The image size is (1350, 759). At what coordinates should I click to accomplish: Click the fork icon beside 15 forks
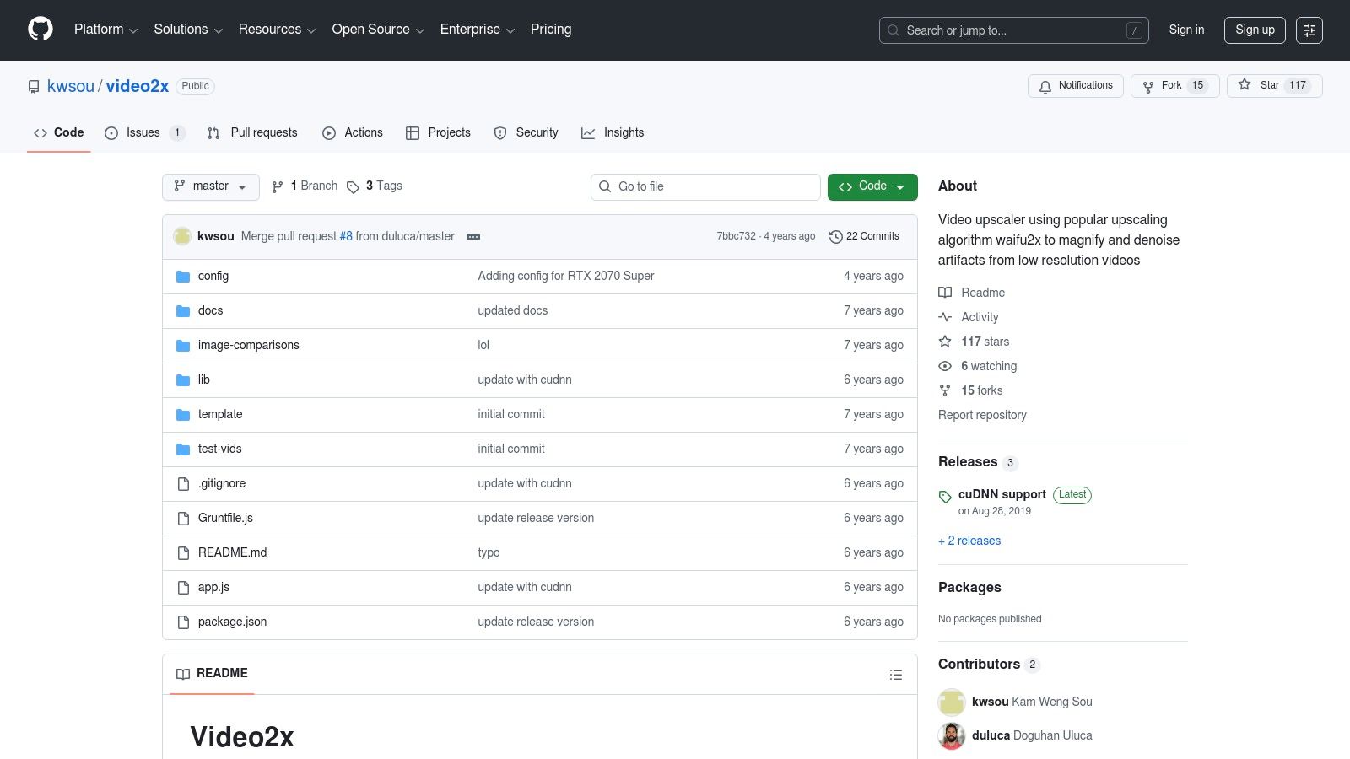tap(945, 390)
